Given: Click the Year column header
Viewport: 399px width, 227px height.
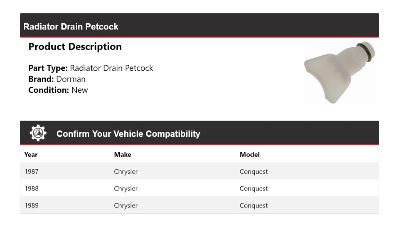Looking at the screenshot, I should [x=31, y=155].
